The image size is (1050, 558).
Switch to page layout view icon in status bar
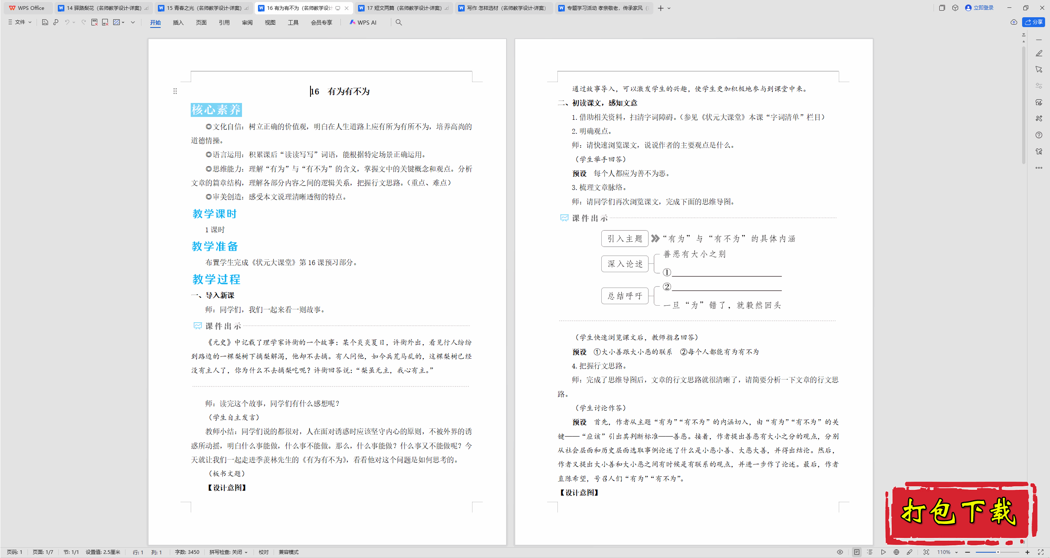(856, 552)
